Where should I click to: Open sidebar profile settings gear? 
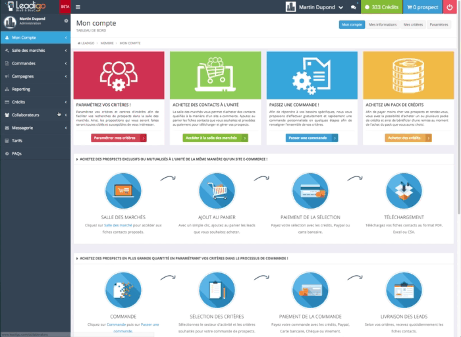(x=66, y=21)
